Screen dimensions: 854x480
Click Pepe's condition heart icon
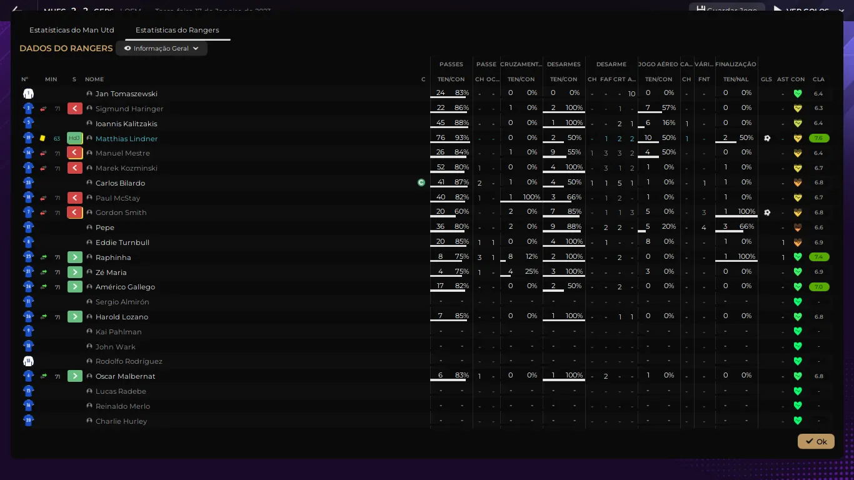click(798, 227)
